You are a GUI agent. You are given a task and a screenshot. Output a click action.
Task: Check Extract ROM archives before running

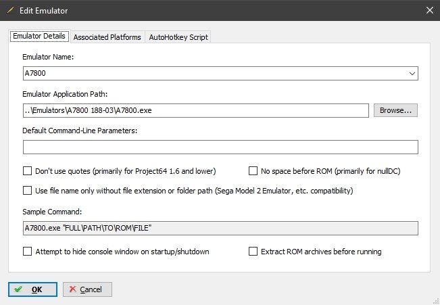[x=253, y=251]
